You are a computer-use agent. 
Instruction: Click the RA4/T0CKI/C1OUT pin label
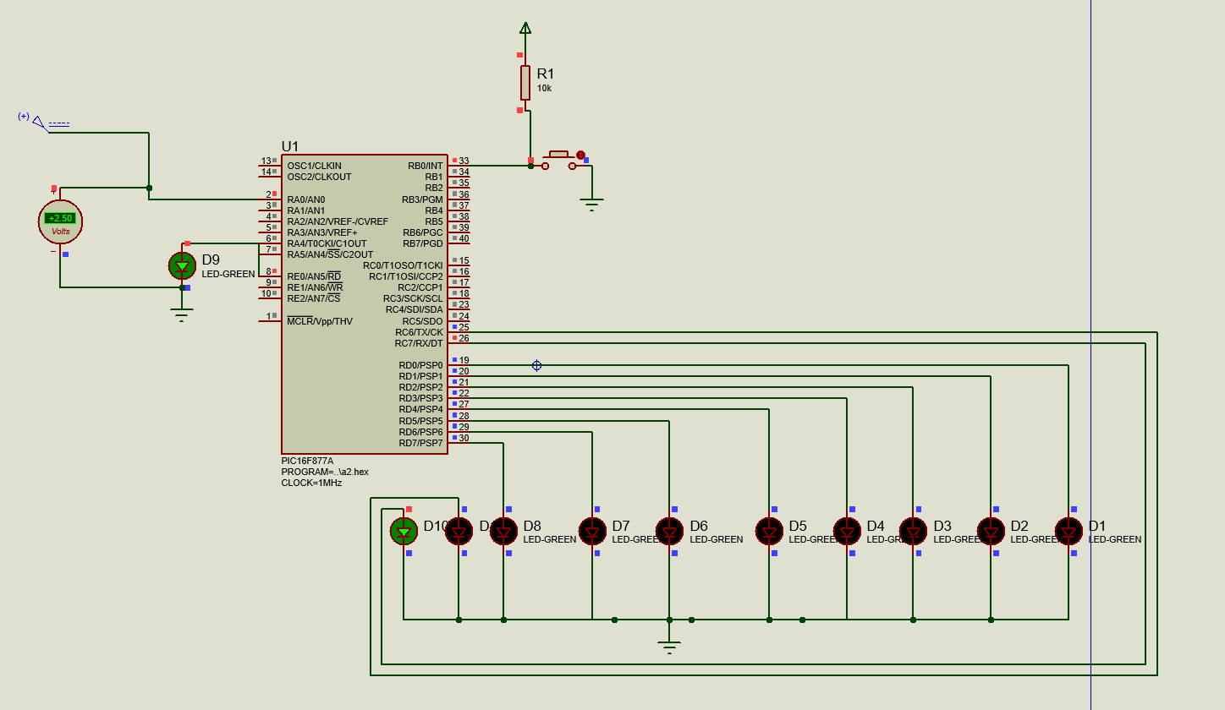click(x=327, y=243)
